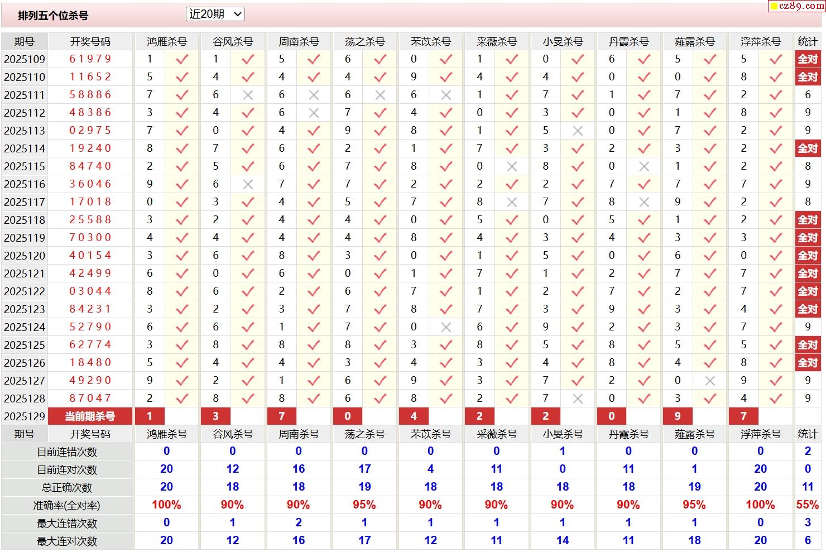Screen dimensions: 826x552
Task: Click the red 当前期杀号 label
Action: click(x=90, y=416)
